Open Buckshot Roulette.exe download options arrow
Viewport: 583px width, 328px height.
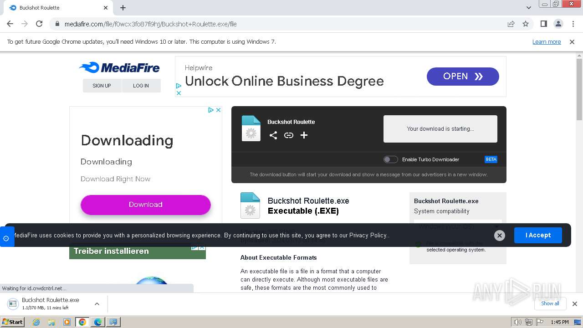pyautogui.click(x=97, y=304)
